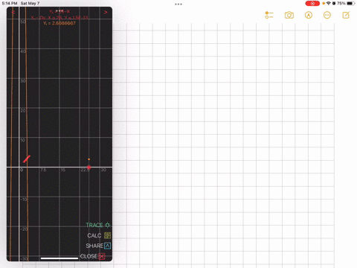
Task: Tap the red trace point on the x-axis
Action: [x=89, y=167]
